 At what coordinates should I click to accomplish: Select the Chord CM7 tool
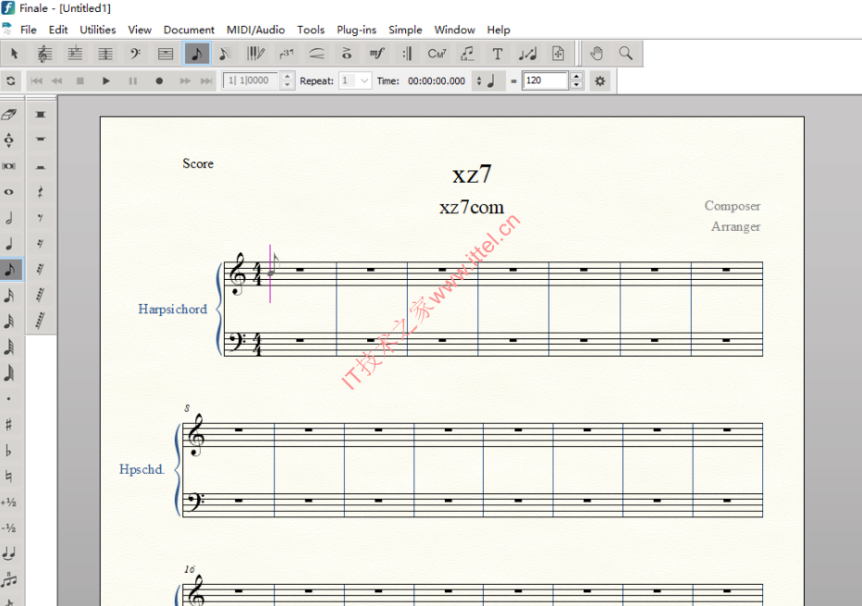(x=437, y=54)
